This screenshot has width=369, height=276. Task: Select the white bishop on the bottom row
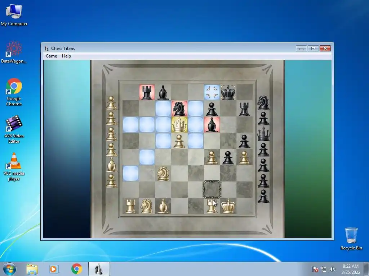(163, 206)
